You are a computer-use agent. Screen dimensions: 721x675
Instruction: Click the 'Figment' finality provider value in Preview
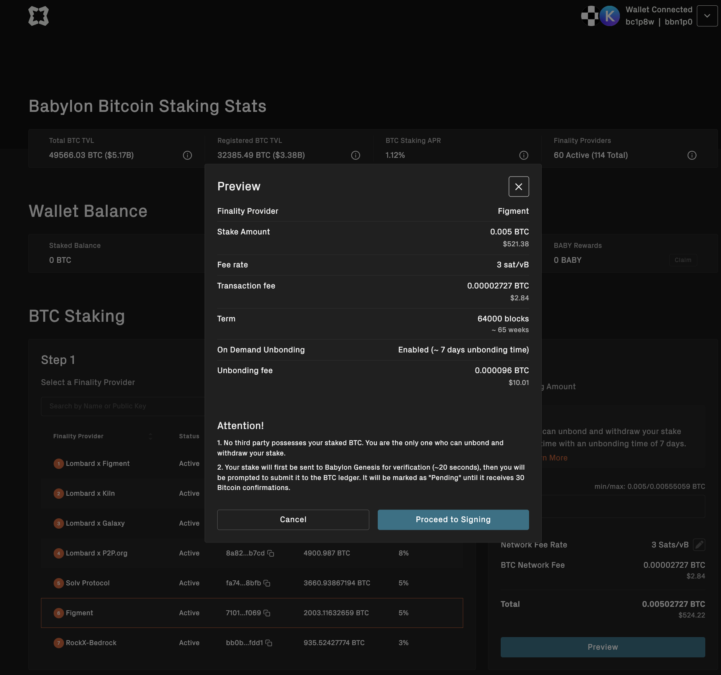[513, 211]
